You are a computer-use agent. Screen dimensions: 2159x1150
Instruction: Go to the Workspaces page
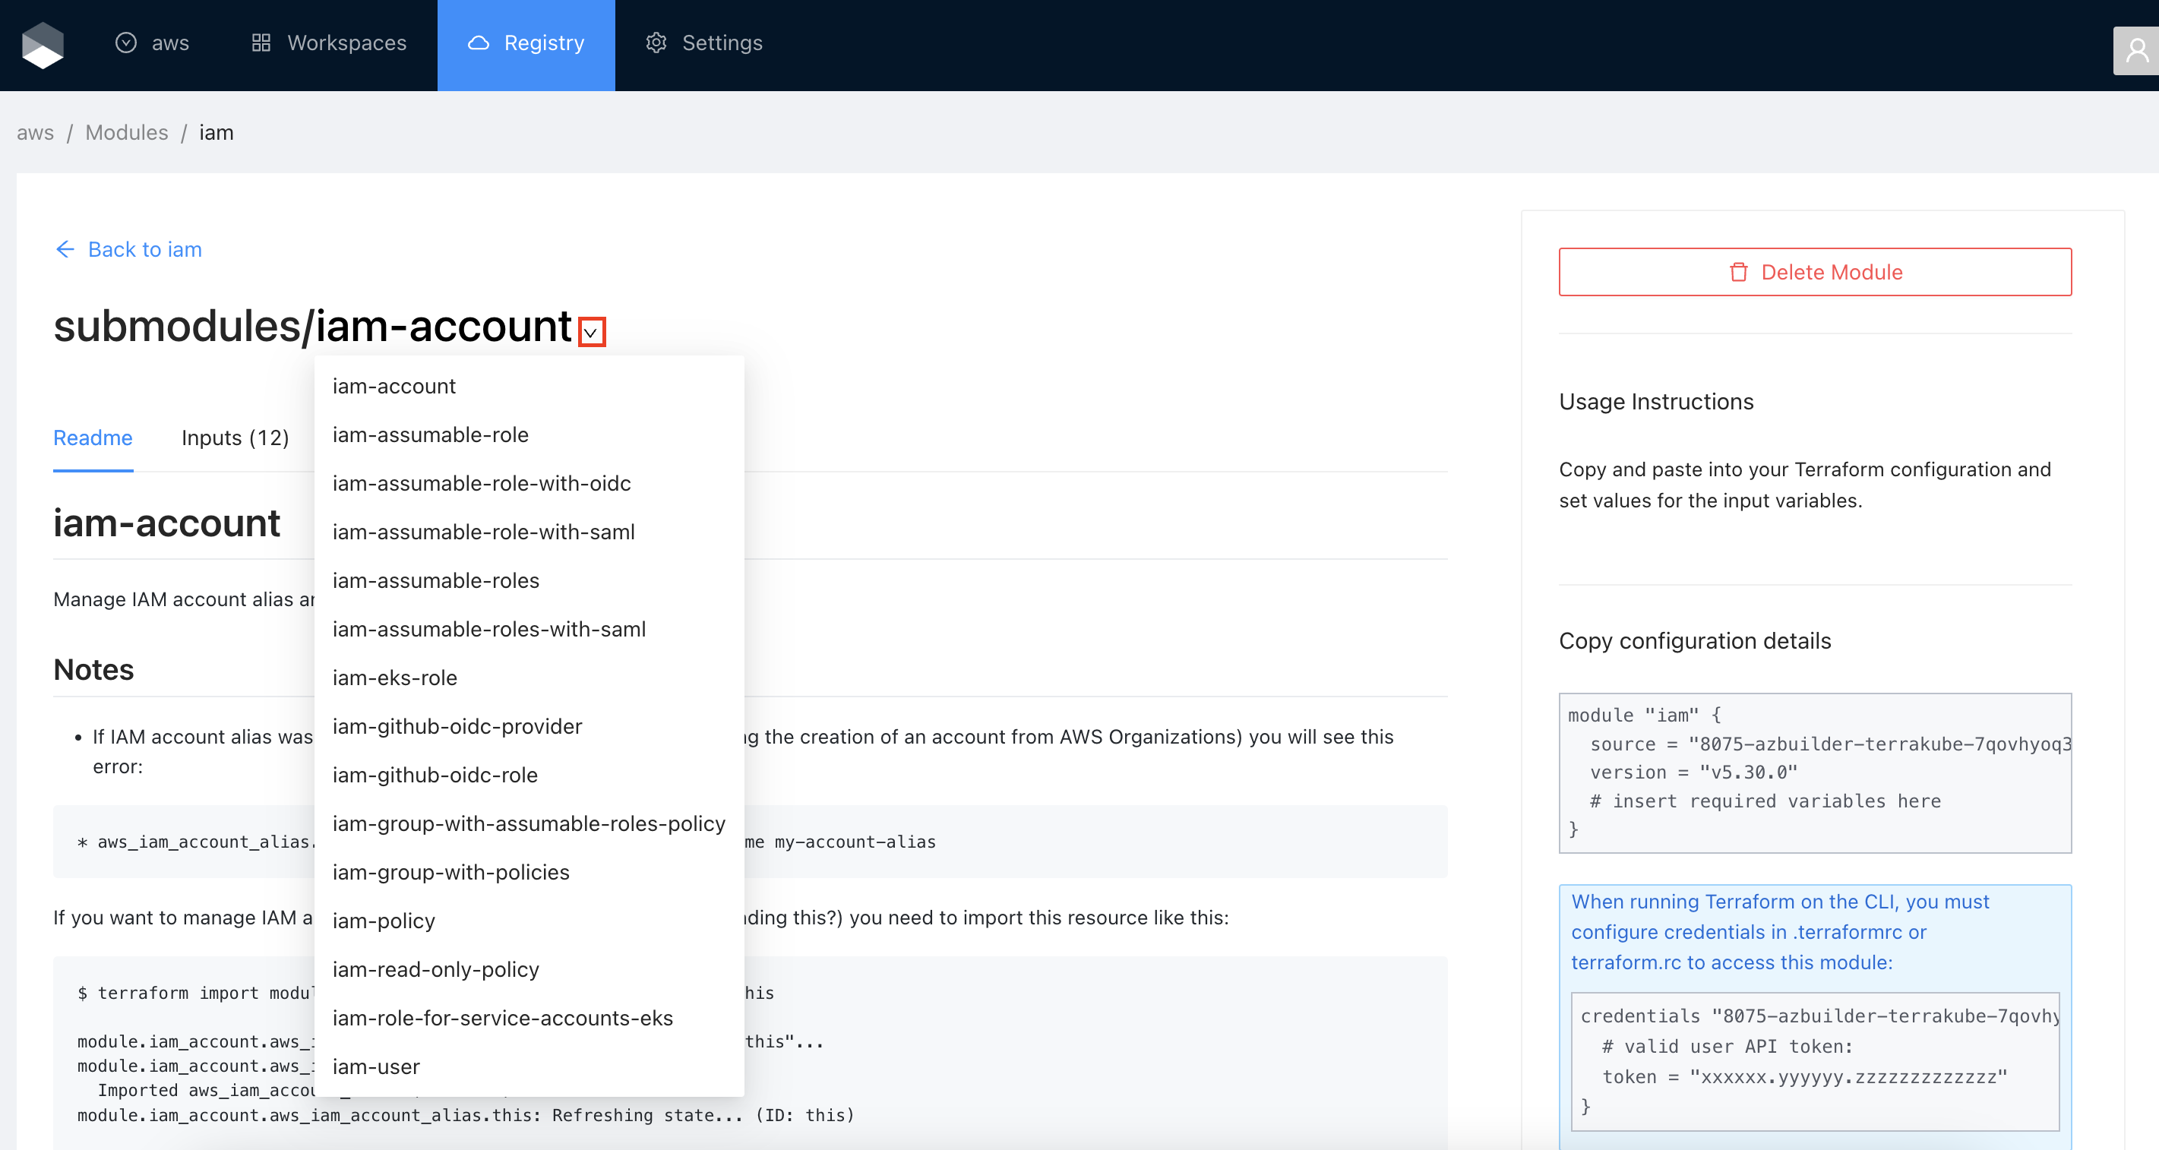(x=328, y=43)
